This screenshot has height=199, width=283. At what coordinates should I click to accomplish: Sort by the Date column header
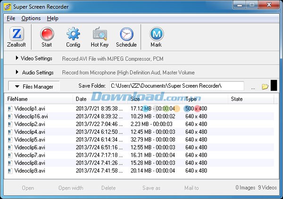pyautogui.click(x=100, y=99)
